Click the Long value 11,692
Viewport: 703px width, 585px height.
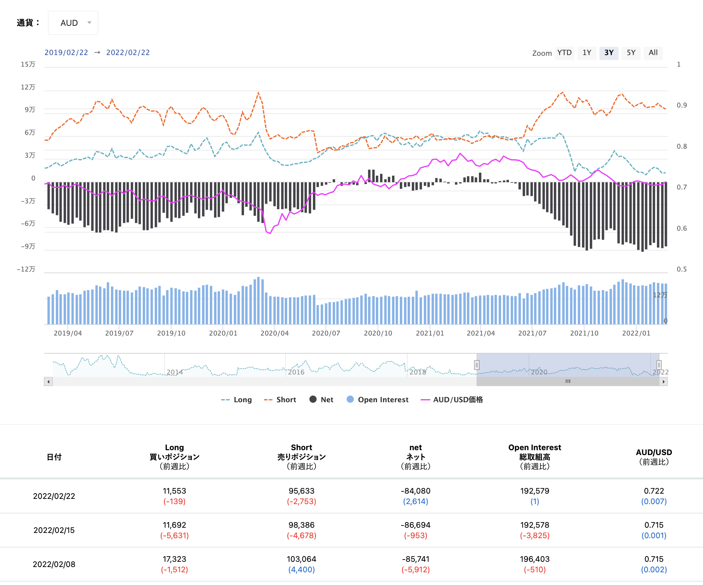point(175,525)
